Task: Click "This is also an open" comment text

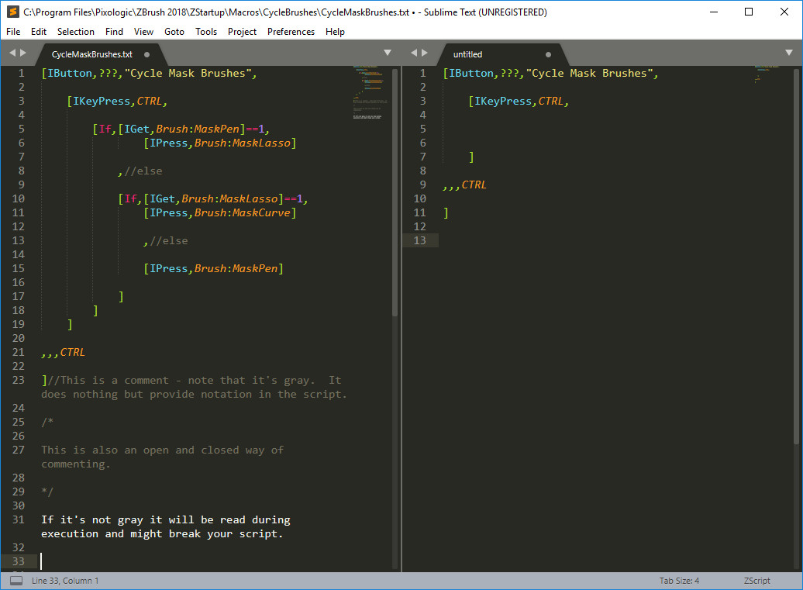Action: pos(105,450)
